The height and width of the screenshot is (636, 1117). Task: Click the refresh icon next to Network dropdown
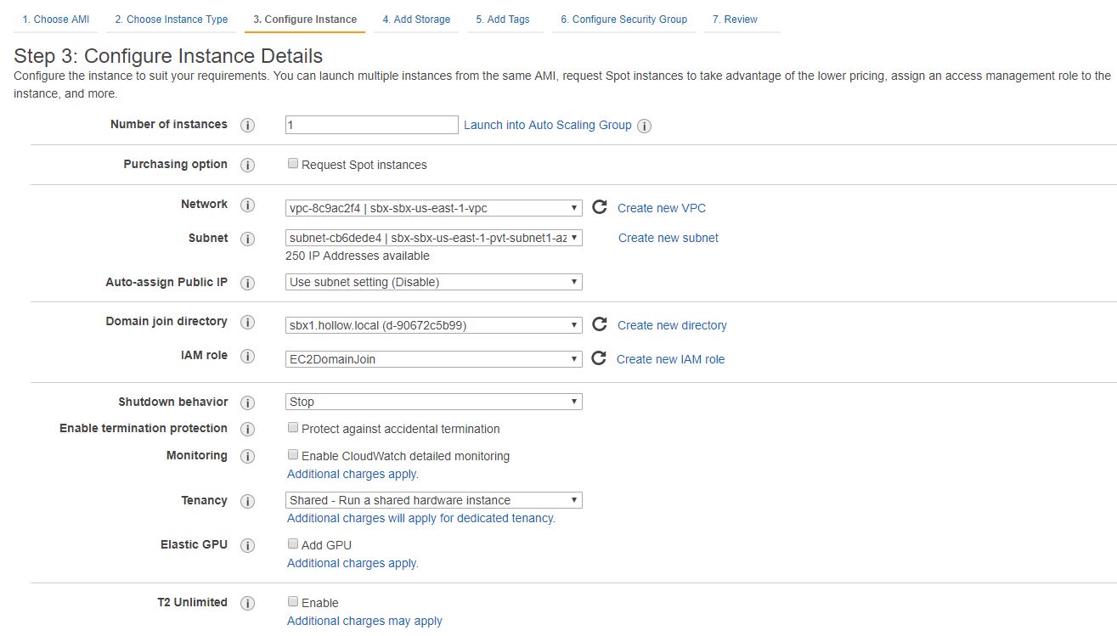tap(600, 207)
